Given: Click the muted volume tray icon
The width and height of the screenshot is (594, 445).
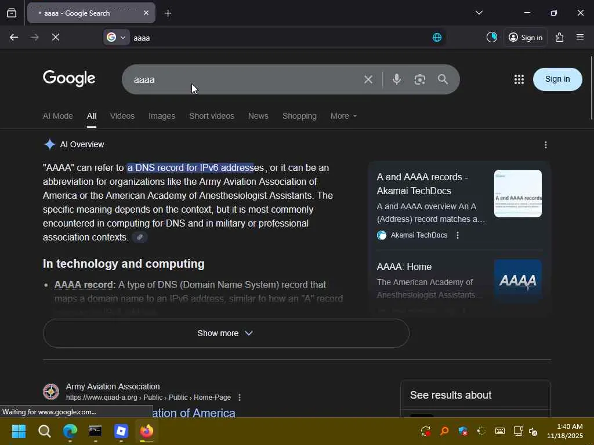Looking at the screenshot, I should click(534, 431).
